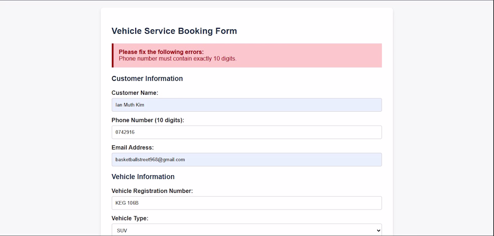Viewport: 494px width, 236px height.
Task: Click the 'Vehicle Registration Number:' label
Action: 152,191
